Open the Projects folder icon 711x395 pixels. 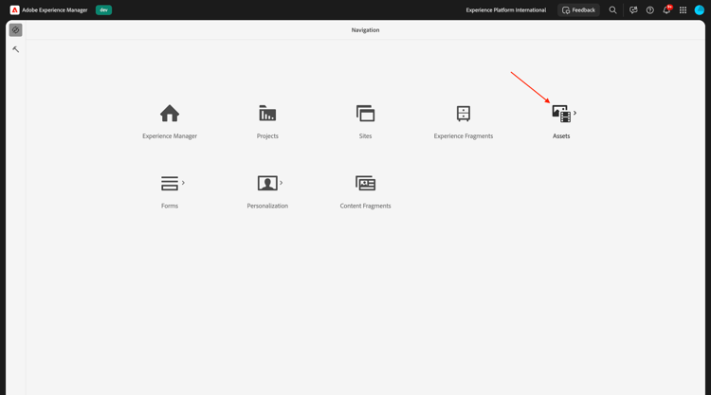point(267,114)
